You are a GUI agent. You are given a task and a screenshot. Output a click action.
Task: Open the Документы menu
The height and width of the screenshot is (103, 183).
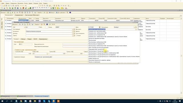(x=20, y=3)
